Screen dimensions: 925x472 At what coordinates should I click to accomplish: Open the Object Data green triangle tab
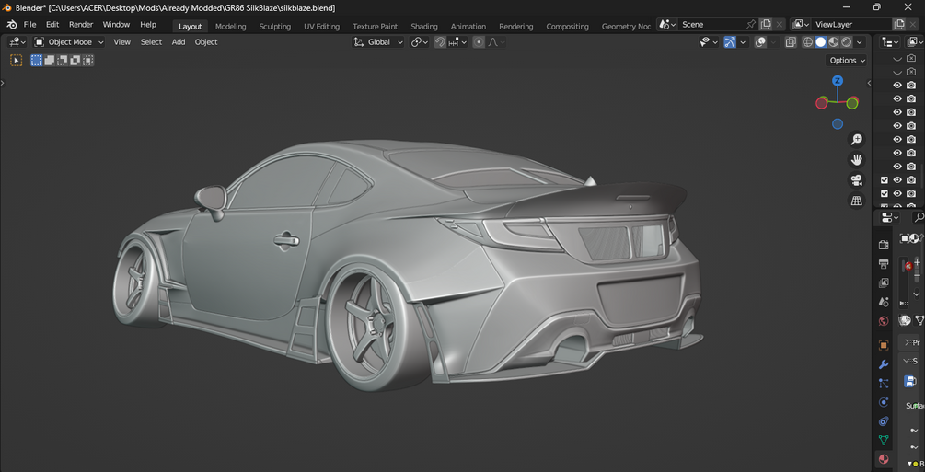coord(884,440)
